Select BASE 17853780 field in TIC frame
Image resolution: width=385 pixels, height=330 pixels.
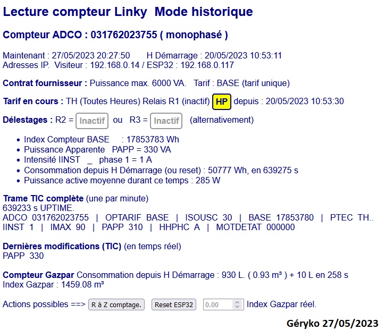pyautogui.click(x=281, y=217)
